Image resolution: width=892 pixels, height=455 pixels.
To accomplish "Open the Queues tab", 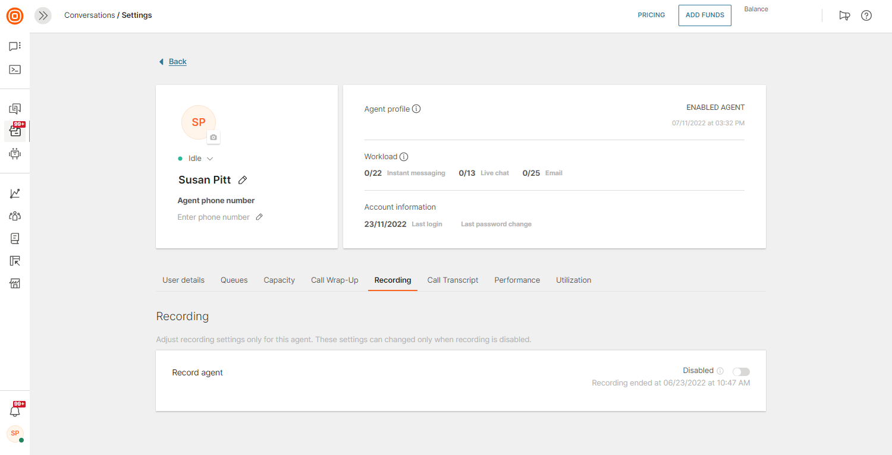I will click(234, 280).
